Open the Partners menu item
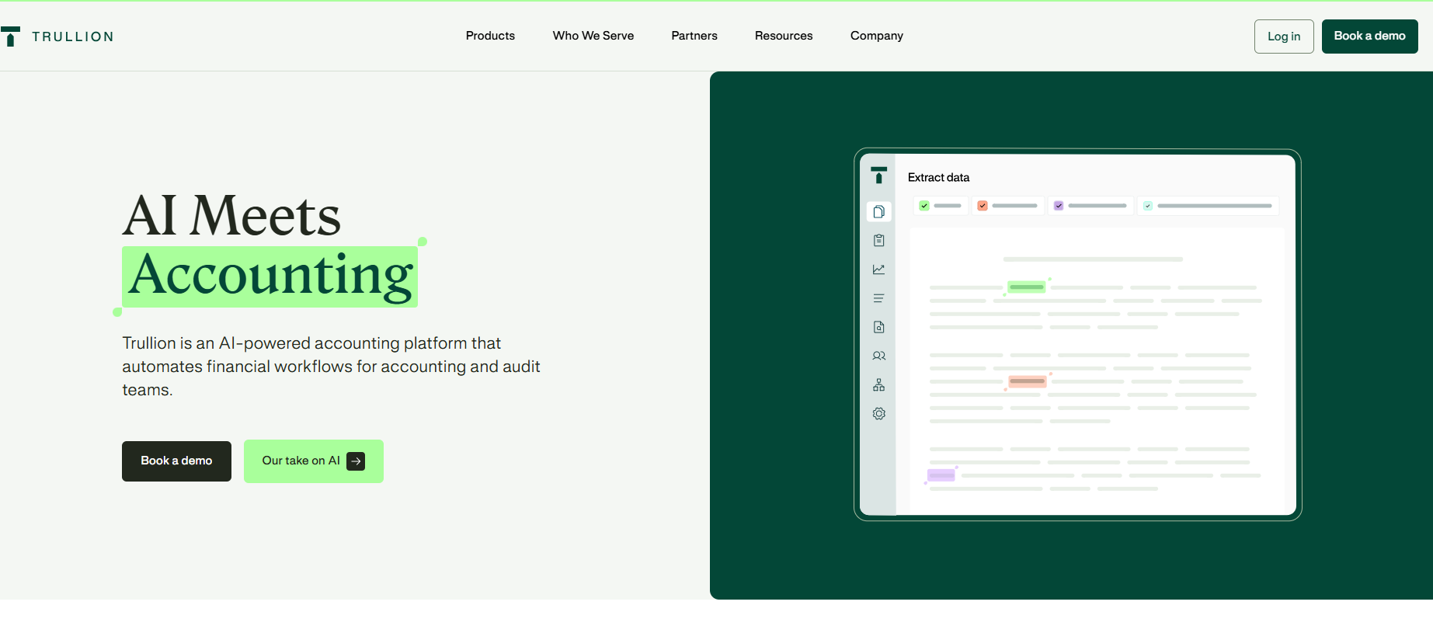 tap(694, 36)
